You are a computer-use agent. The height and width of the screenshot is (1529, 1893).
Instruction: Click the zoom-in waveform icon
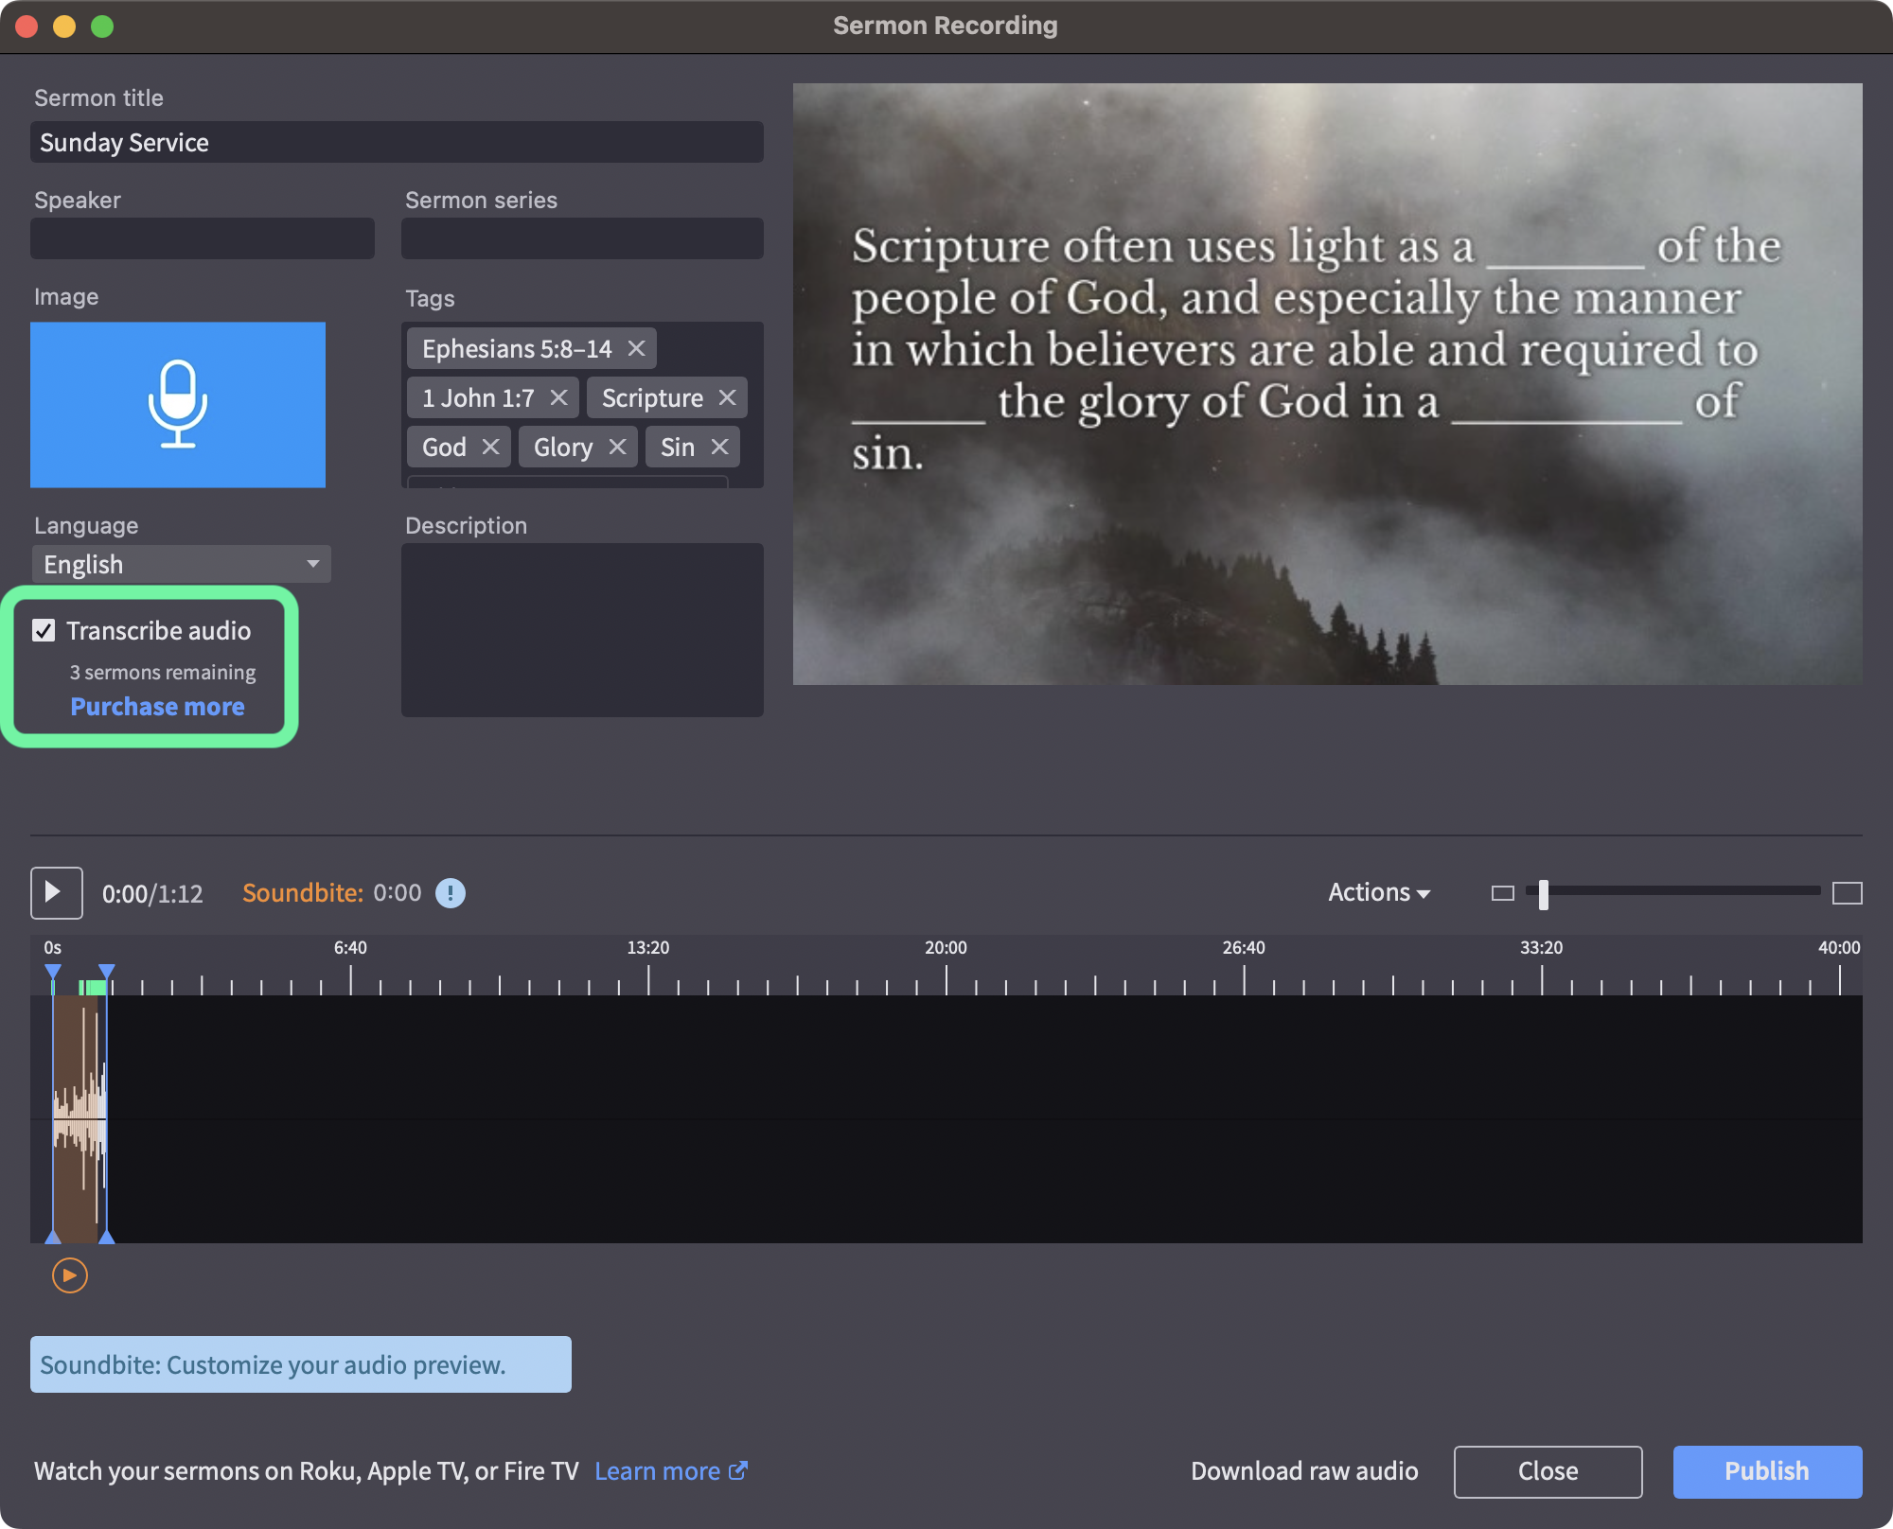pos(1847,892)
